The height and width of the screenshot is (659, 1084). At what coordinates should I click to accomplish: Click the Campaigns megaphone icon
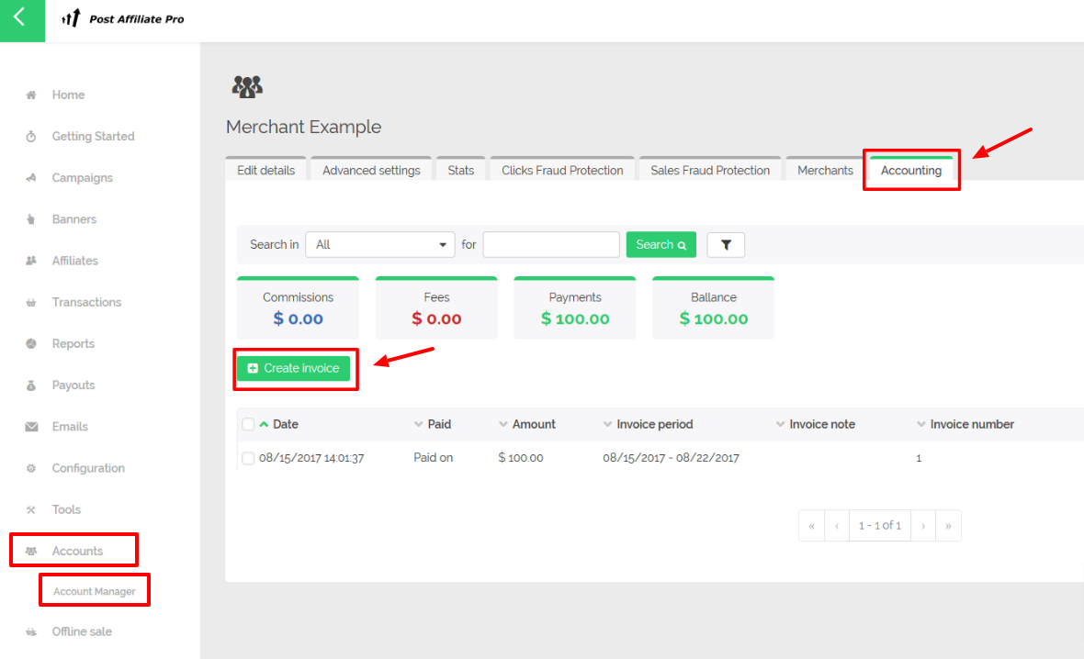[31, 178]
